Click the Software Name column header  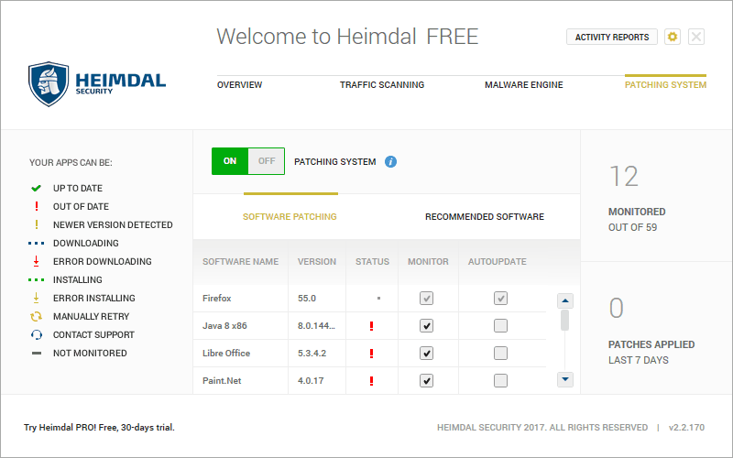[240, 262]
